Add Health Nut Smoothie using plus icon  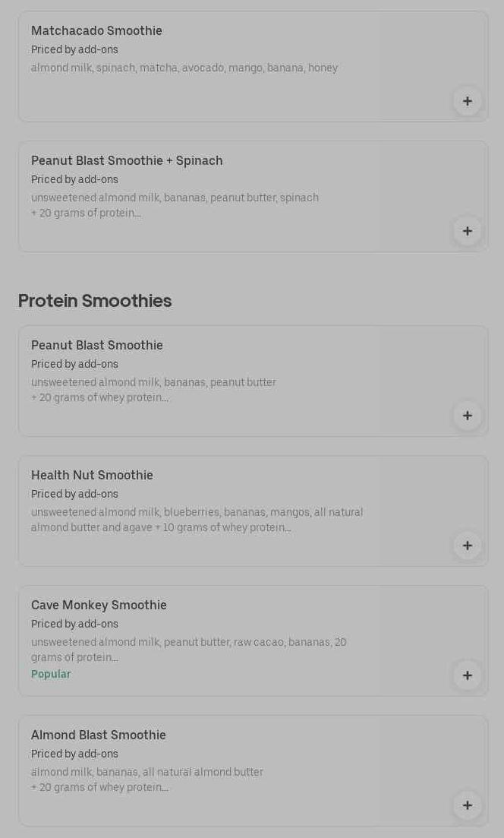coord(467,545)
